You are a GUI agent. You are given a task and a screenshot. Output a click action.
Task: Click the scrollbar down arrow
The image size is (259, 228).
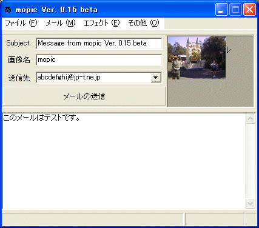click(x=250, y=203)
